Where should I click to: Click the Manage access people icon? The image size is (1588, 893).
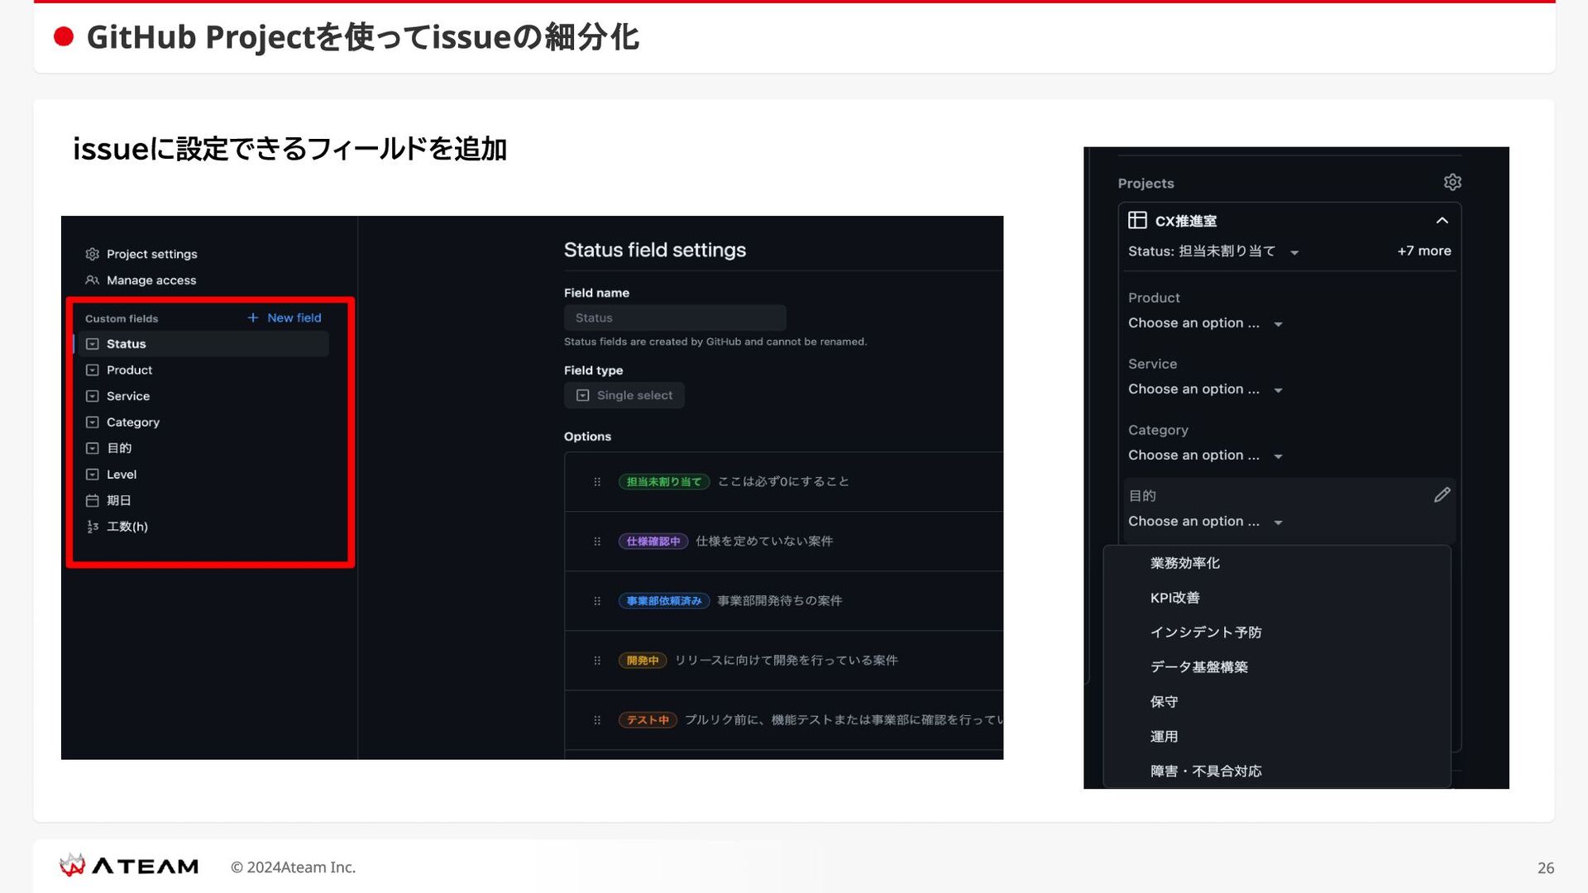click(93, 280)
